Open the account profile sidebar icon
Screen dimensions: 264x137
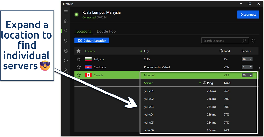[66, 70]
